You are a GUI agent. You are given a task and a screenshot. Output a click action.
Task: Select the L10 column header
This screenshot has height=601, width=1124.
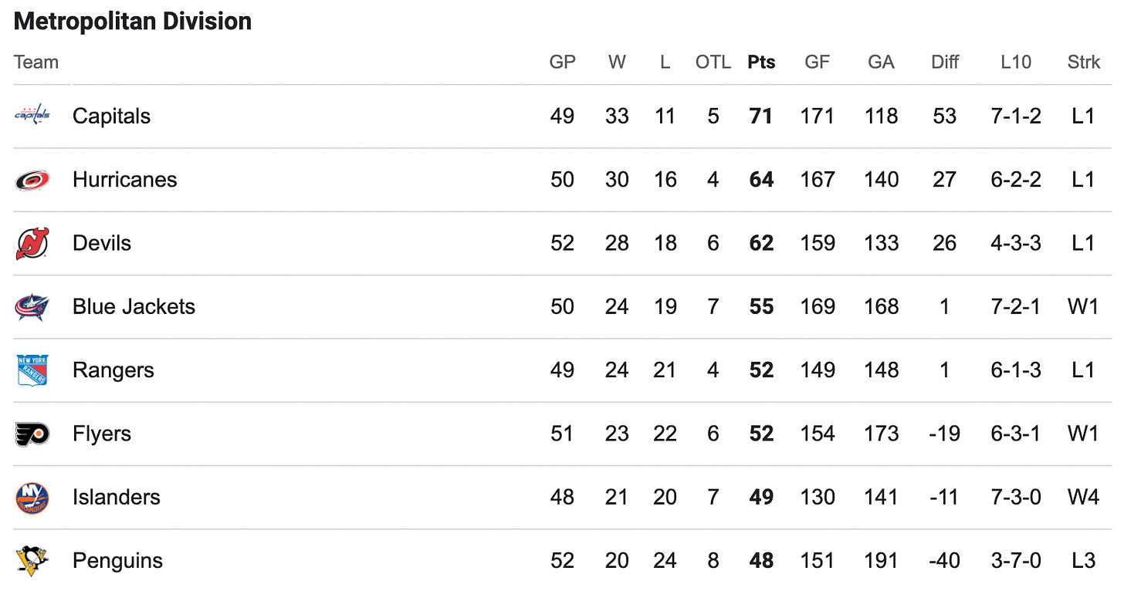(1015, 62)
